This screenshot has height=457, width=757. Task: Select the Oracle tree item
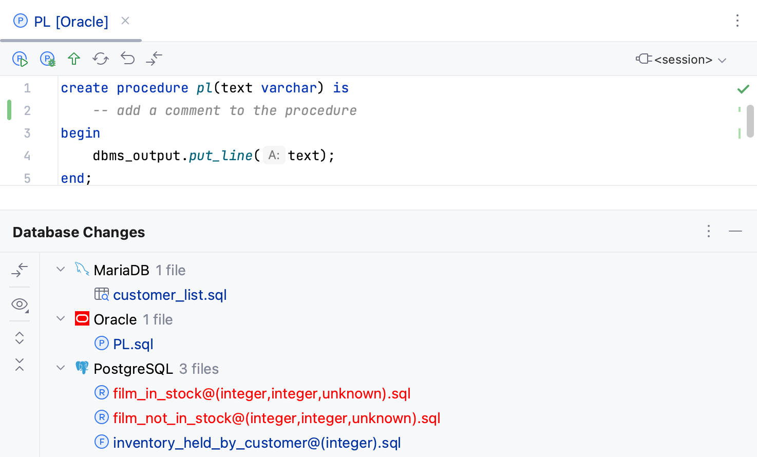pos(115,319)
